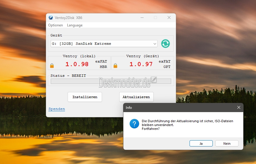256x164 pixels.
Task: Confirm the update with Ja
Action: 201,144
